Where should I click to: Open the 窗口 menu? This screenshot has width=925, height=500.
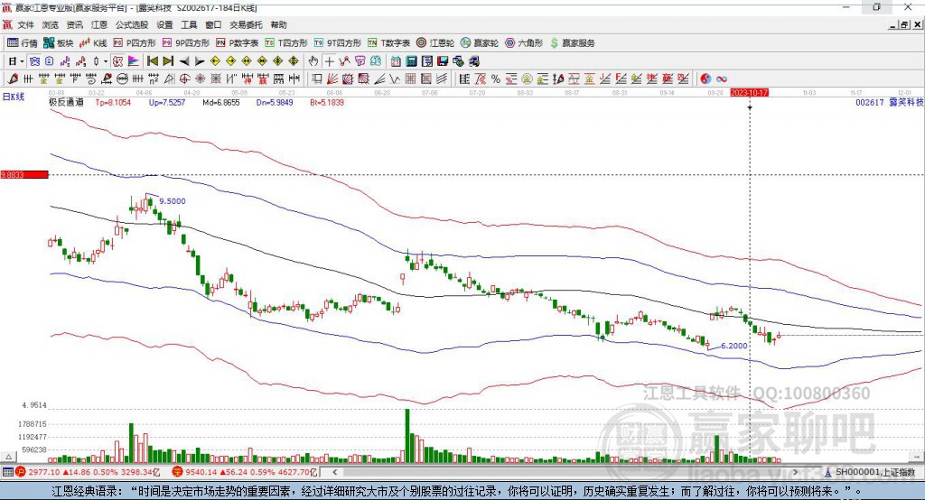[213, 24]
